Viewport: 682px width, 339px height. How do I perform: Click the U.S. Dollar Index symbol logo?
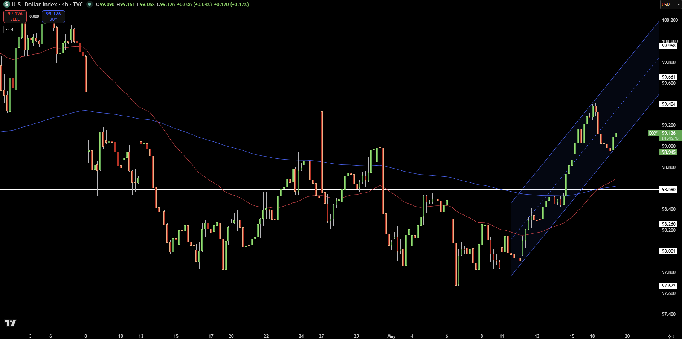point(7,5)
